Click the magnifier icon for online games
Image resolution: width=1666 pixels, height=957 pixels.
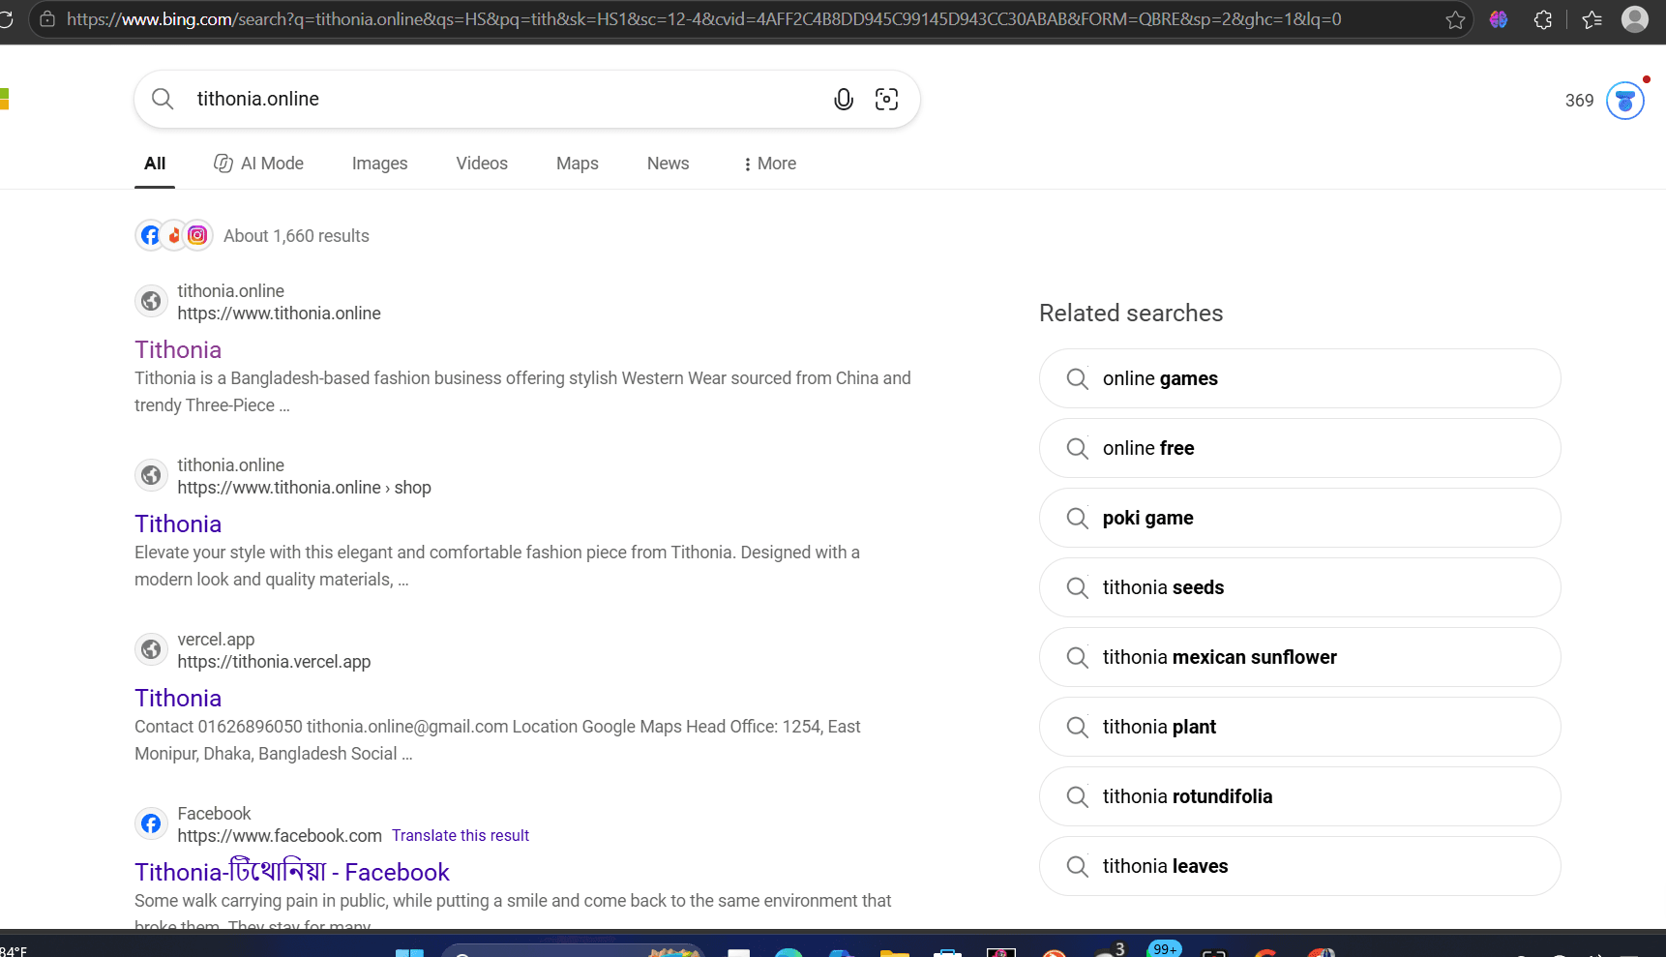pos(1077,378)
